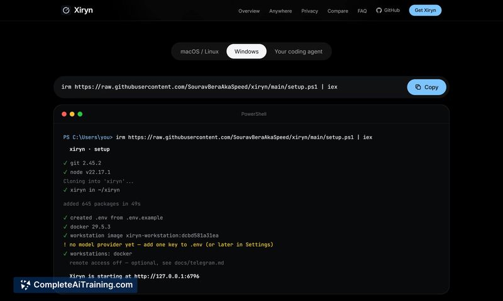Click the copy icon in Copy button
This screenshot has width=503, height=301.
[417, 87]
